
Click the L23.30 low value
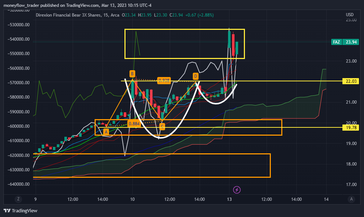(160, 15)
